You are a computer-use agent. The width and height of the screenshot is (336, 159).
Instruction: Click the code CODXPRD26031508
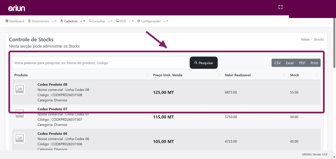(67, 95)
